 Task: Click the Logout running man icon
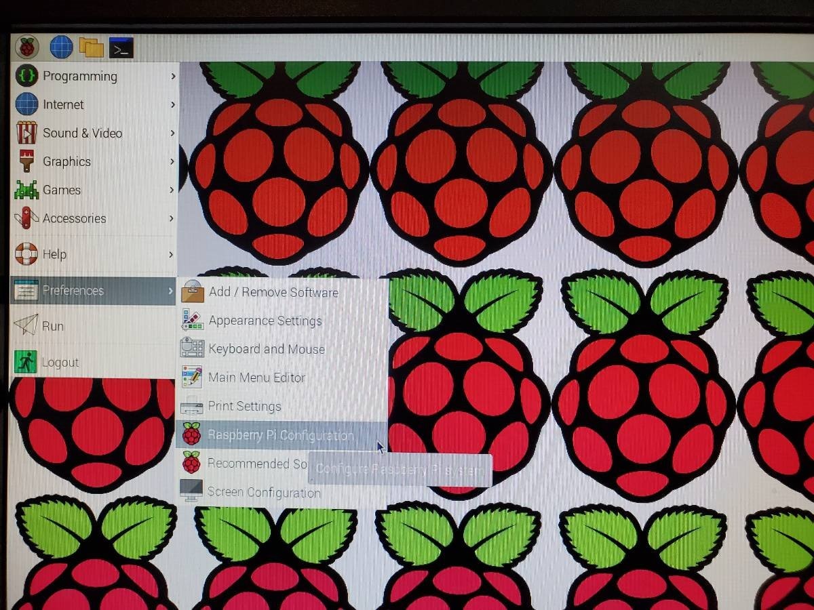tap(26, 361)
